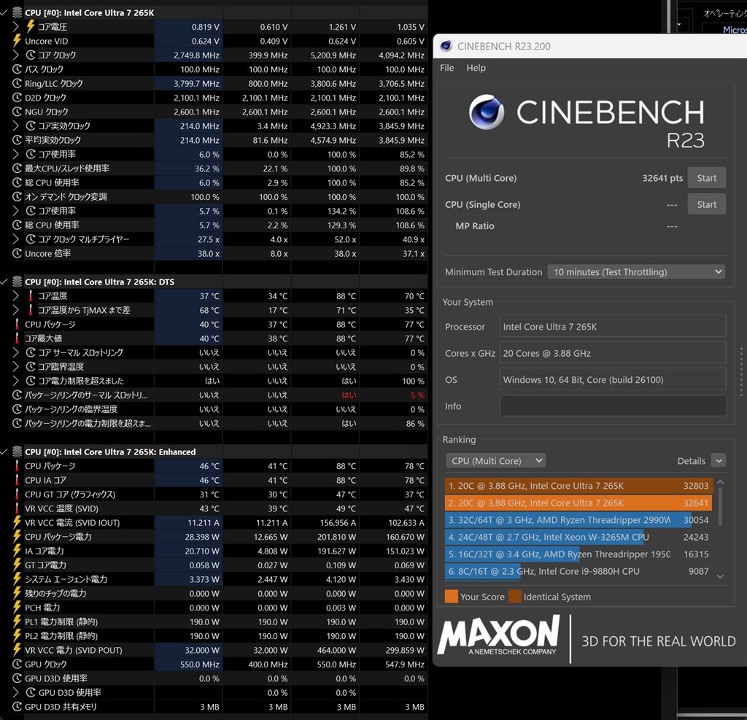
Task: Open the Help menu in Cinebench
Action: (476, 68)
